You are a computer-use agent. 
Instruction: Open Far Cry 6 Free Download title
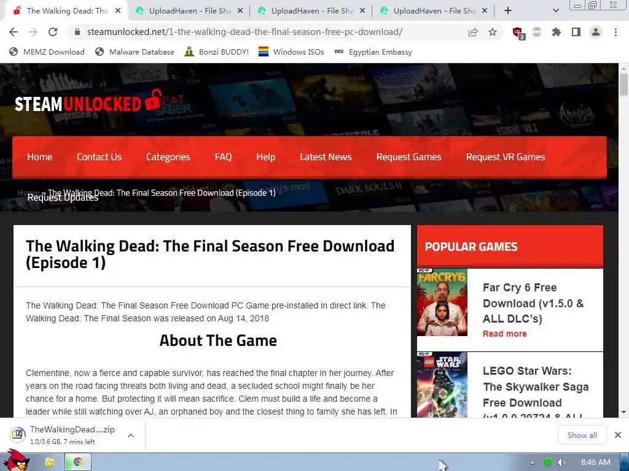[x=533, y=303]
